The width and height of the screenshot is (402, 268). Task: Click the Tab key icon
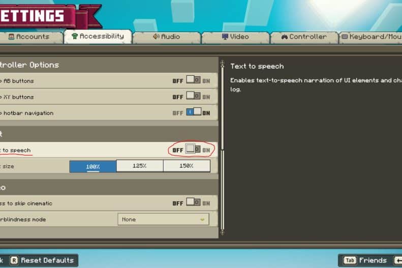pyautogui.click(x=350, y=260)
